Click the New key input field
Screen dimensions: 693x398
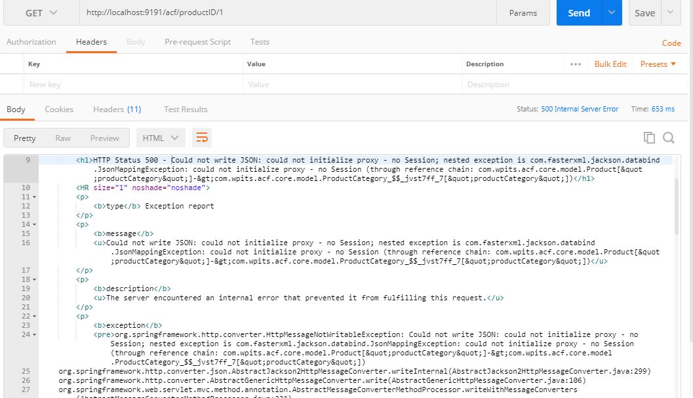(x=132, y=85)
